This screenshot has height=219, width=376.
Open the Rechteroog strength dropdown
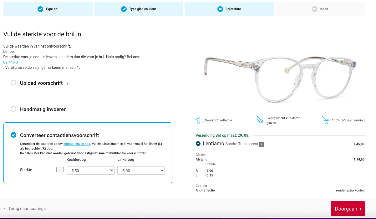90,171
